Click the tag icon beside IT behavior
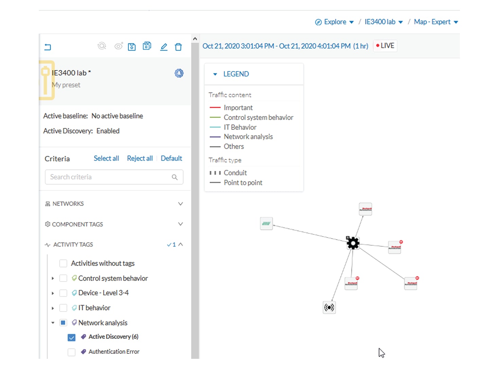The width and height of the screenshot is (499, 368). pos(74,308)
